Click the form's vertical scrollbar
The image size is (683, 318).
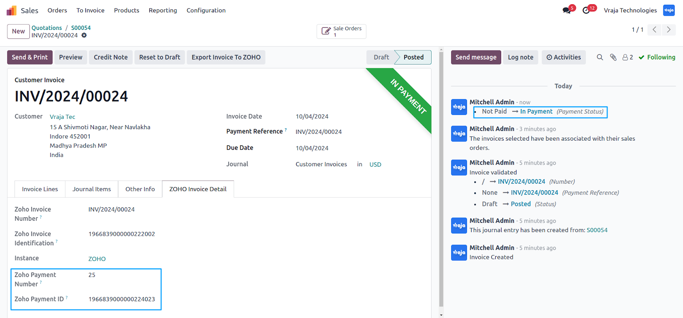pyautogui.click(x=441, y=180)
